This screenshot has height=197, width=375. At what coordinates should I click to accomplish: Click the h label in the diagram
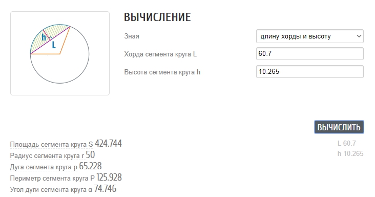click(44, 37)
